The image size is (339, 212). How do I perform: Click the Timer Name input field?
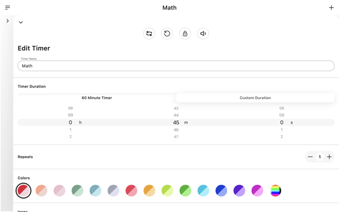coord(176,66)
